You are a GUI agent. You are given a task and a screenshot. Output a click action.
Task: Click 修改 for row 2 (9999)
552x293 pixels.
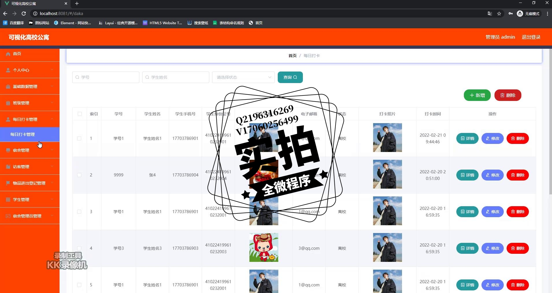[x=492, y=175]
